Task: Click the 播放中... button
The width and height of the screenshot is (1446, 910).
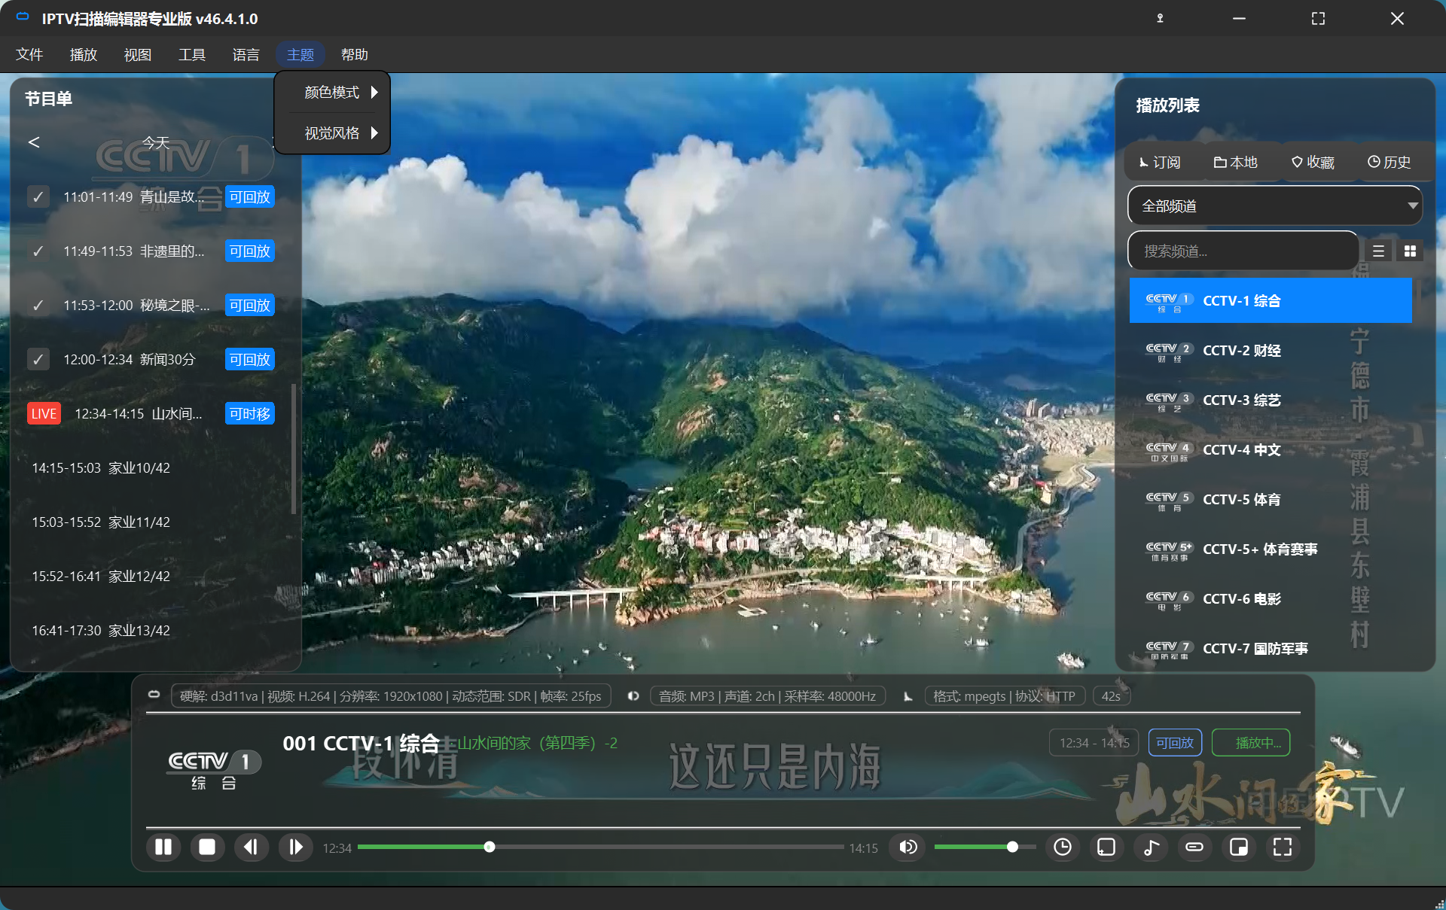Action: [1251, 743]
